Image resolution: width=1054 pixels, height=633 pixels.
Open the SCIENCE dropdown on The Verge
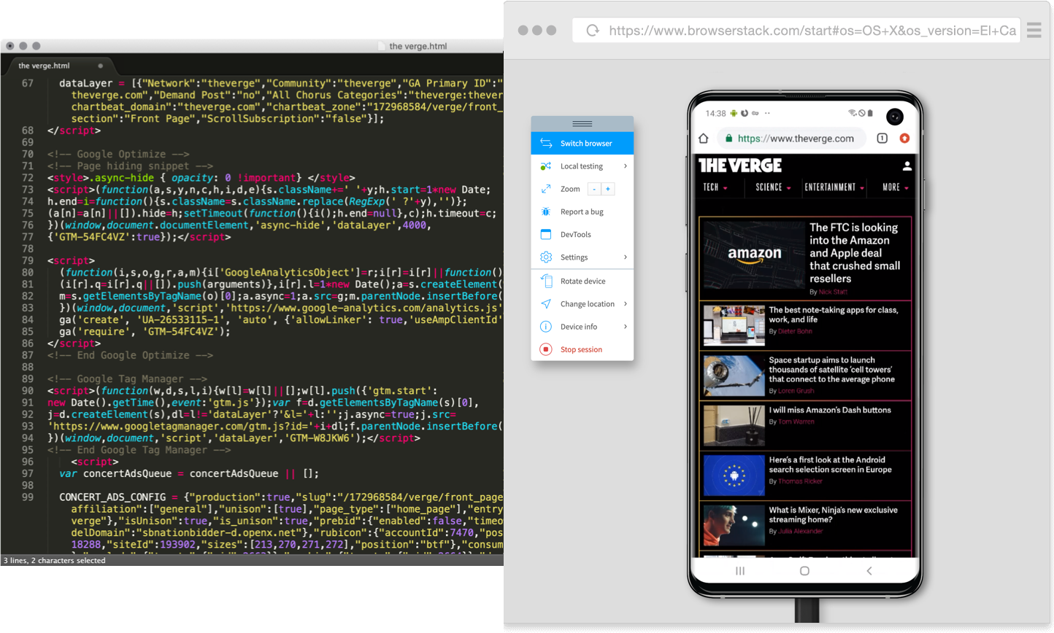pos(773,187)
